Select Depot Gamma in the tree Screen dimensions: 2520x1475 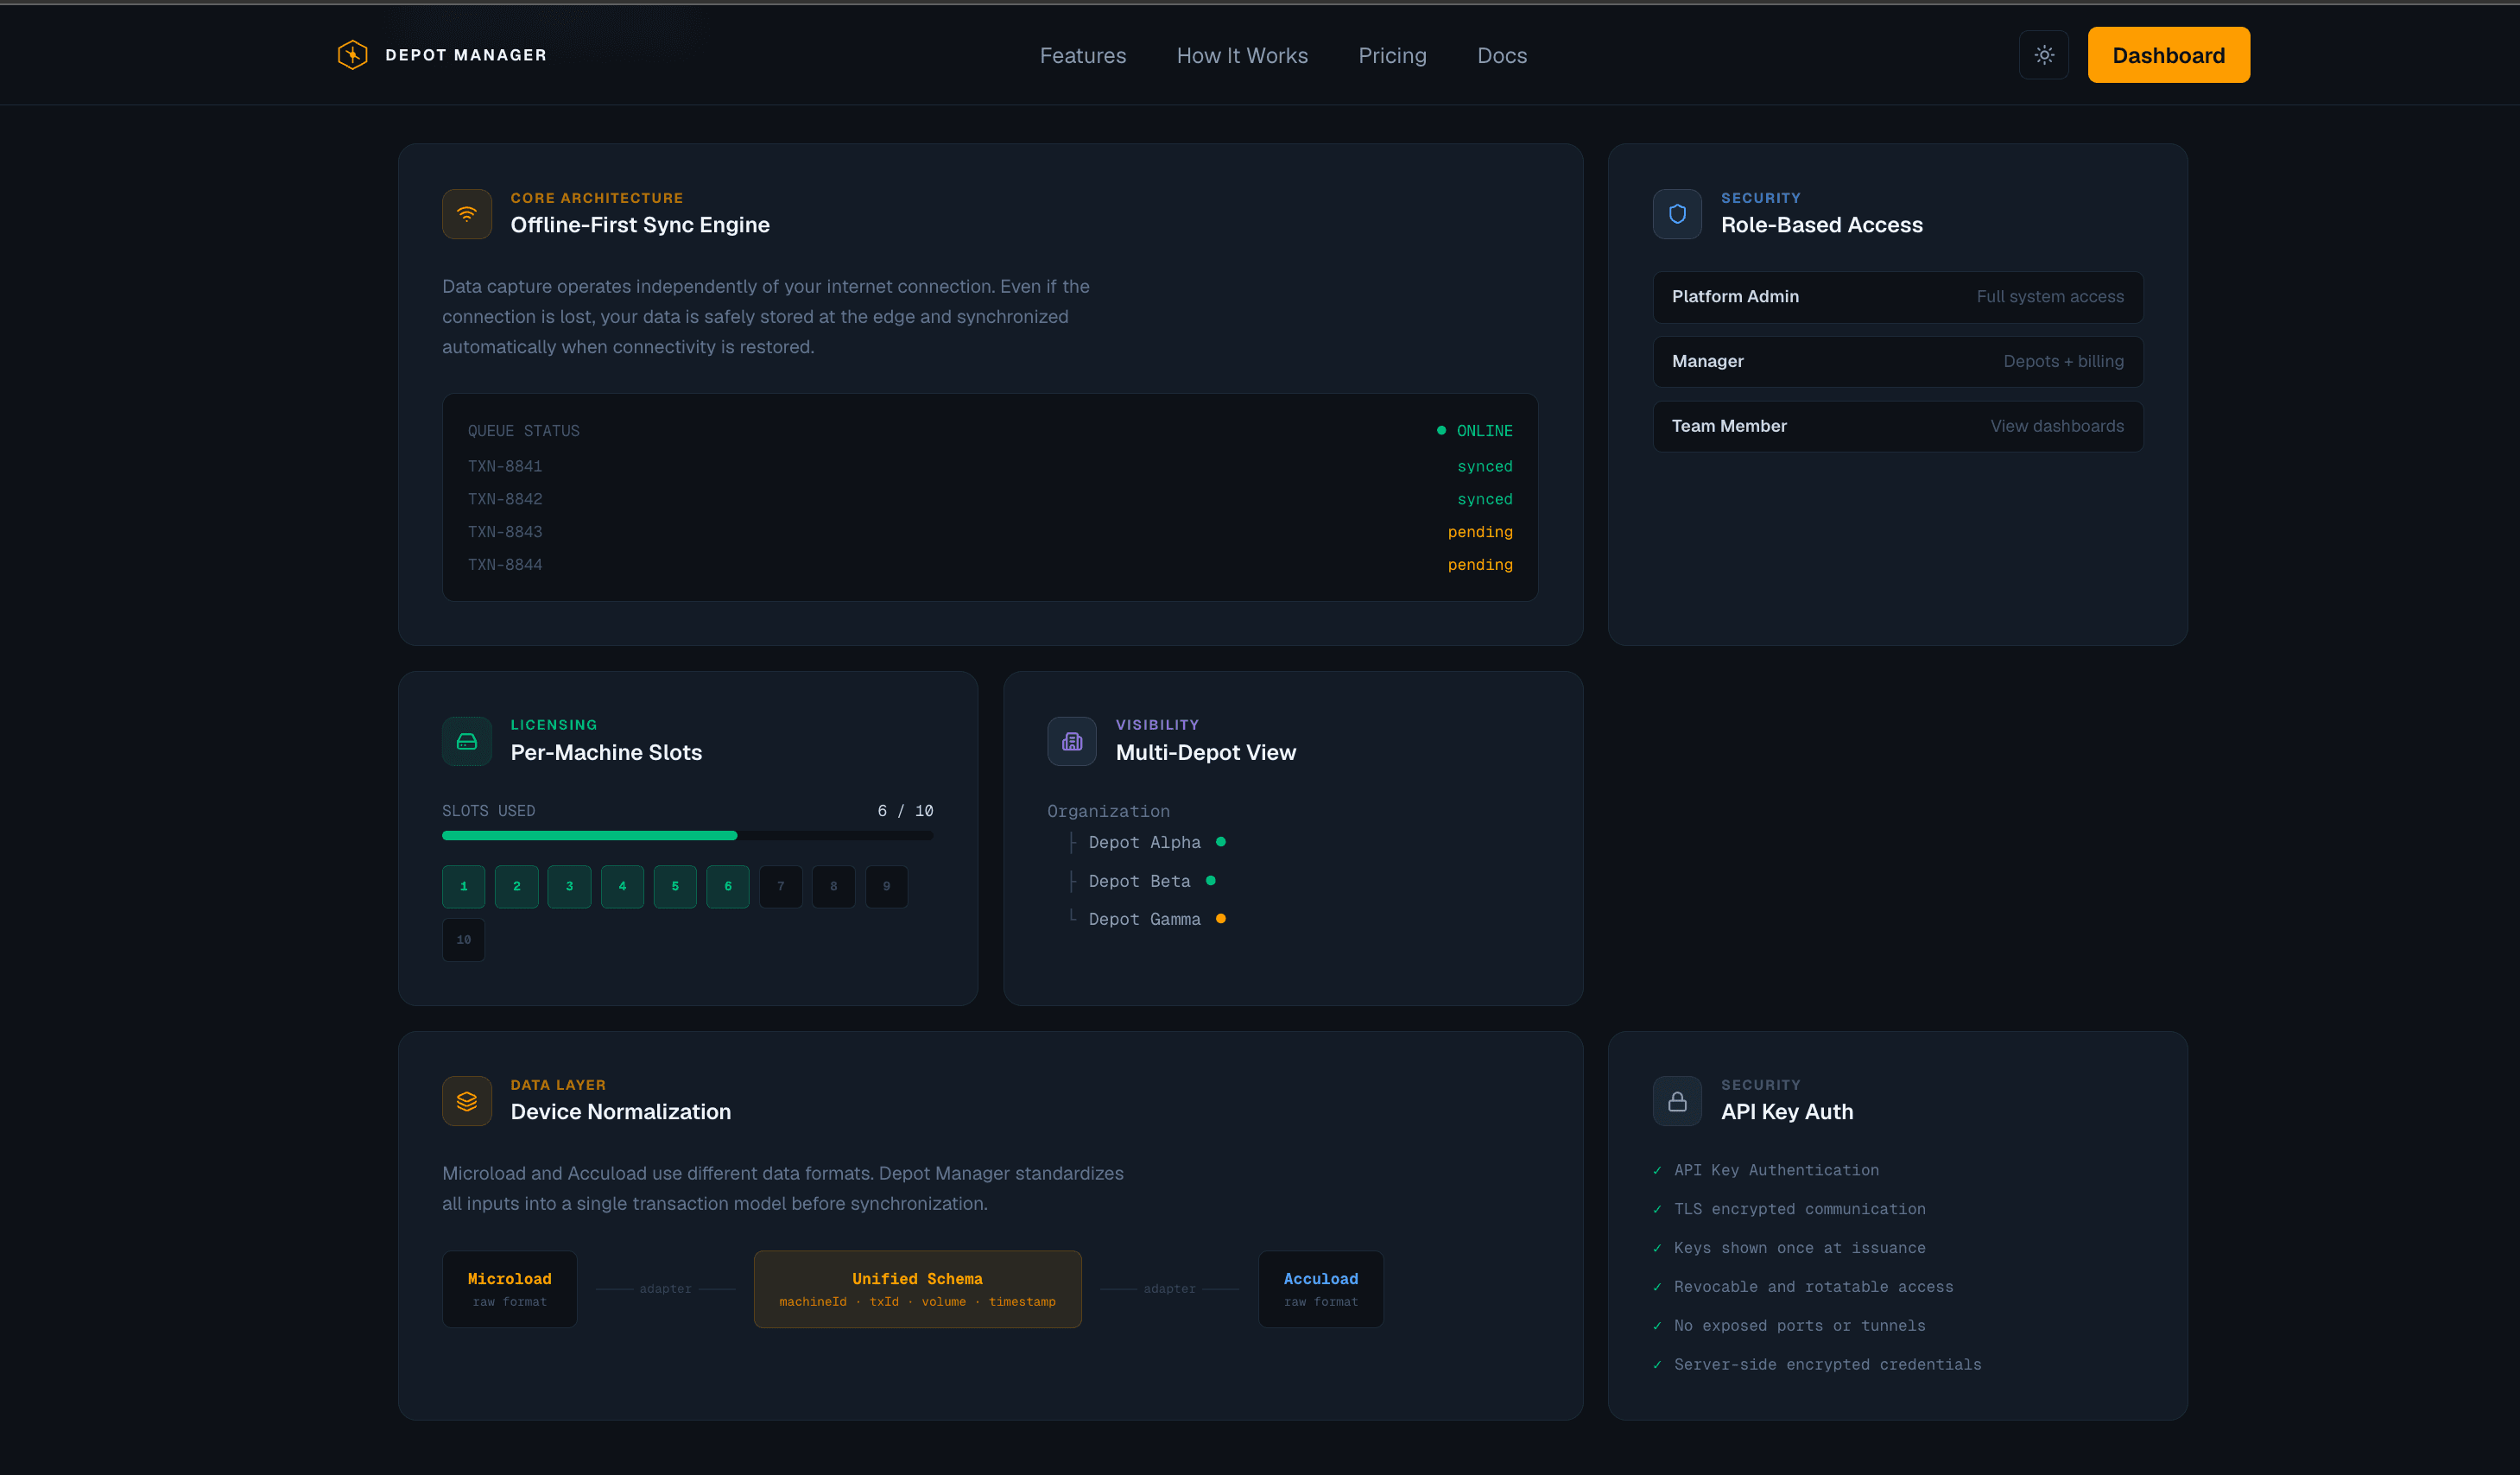tap(1144, 919)
